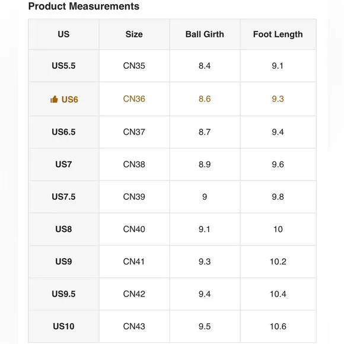344x344 pixels.
Task: Click the highlighted US6 size label
Action: [70, 100]
